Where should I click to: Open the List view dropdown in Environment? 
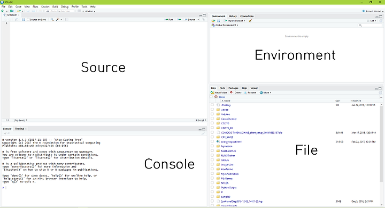pyautogui.click(x=372, y=21)
